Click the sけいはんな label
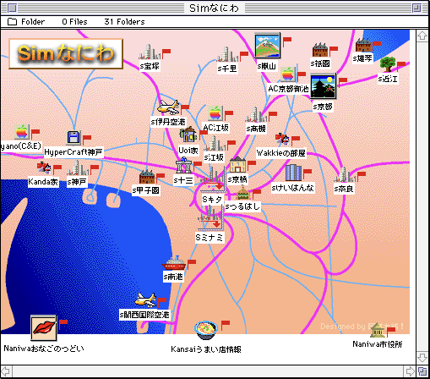The height and width of the screenshot is (379, 430). coord(293,188)
